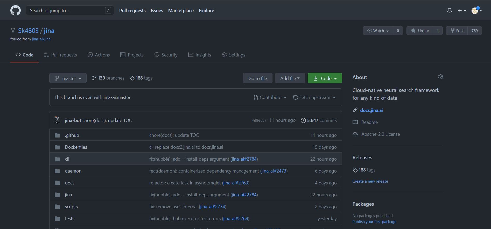The image size is (491, 229).
Task: Open 188 tags under Releases
Action: [364, 170]
